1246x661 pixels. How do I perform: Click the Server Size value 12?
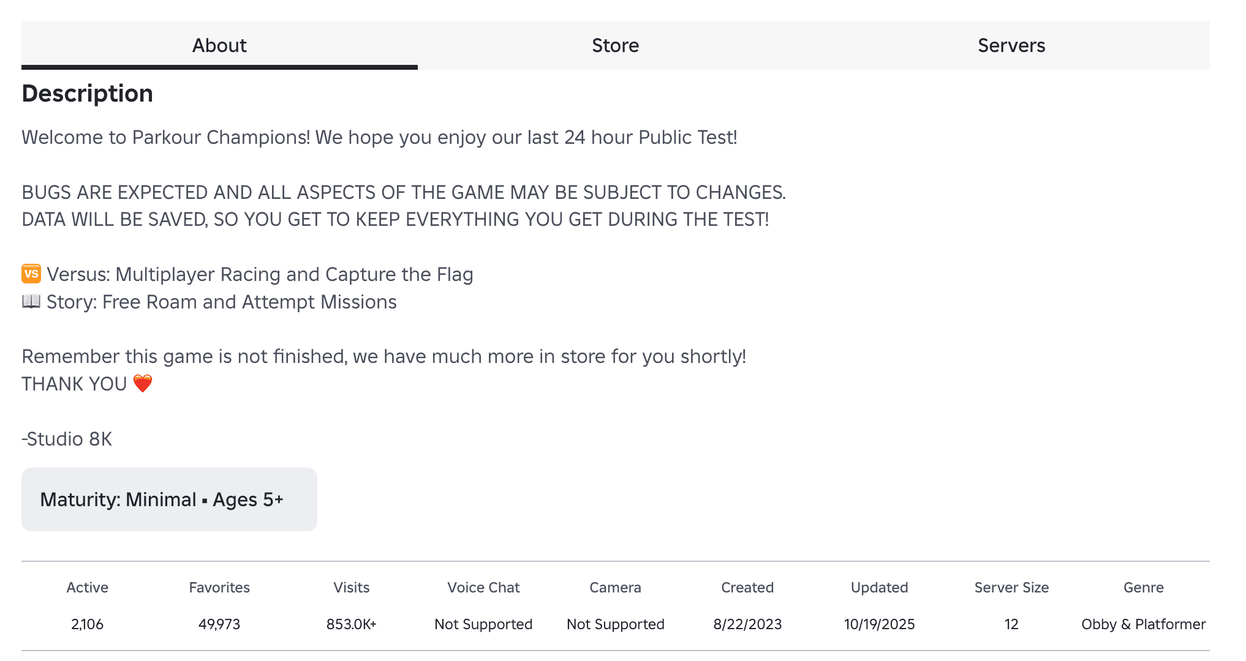[1011, 624]
